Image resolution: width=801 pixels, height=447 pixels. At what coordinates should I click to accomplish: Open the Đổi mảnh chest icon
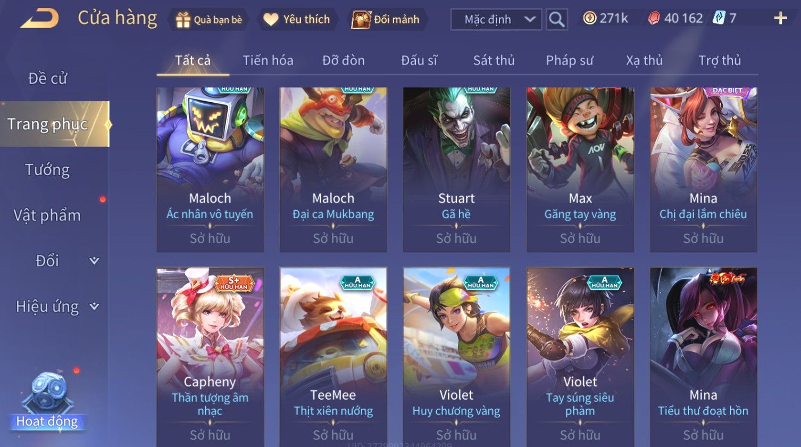point(361,20)
